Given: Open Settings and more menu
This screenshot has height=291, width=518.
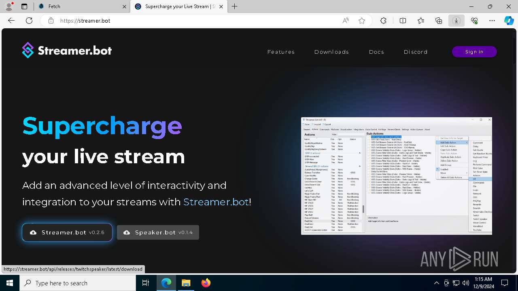Looking at the screenshot, I should [x=492, y=21].
